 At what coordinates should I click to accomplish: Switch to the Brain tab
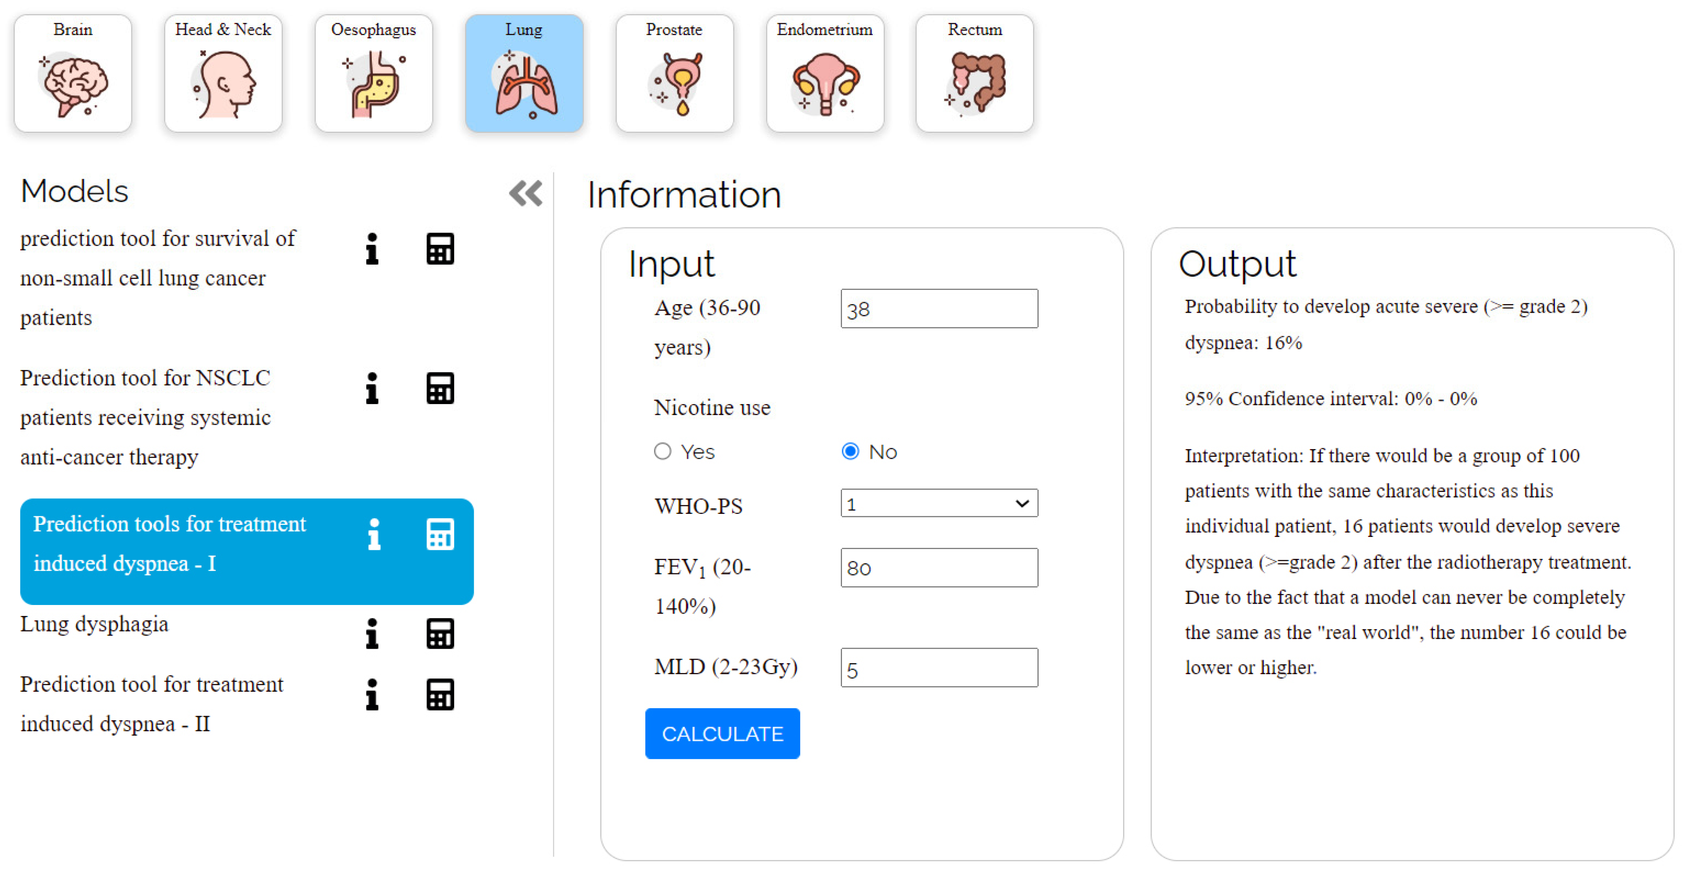[x=73, y=73]
